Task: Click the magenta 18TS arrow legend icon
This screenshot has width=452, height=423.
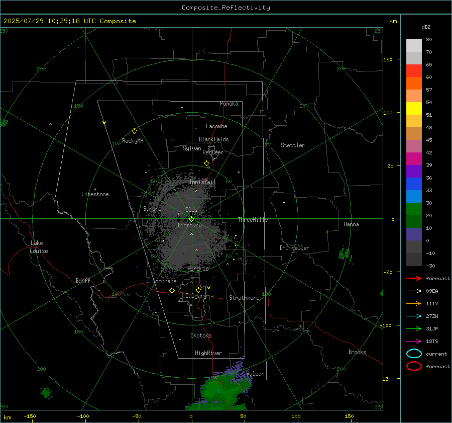Action: 414,342
